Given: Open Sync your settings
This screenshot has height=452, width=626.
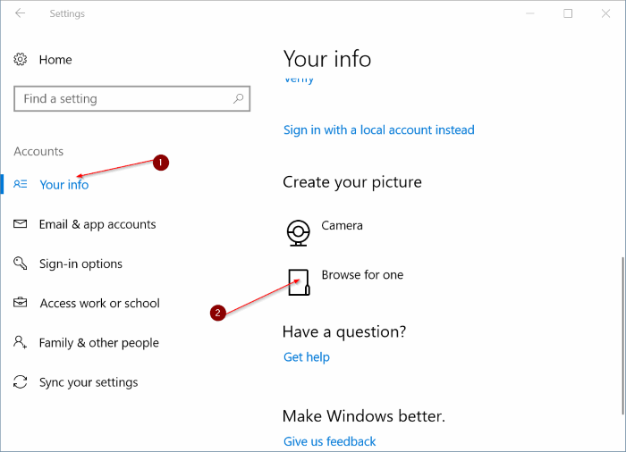Looking at the screenshot, I should [89, 382].
